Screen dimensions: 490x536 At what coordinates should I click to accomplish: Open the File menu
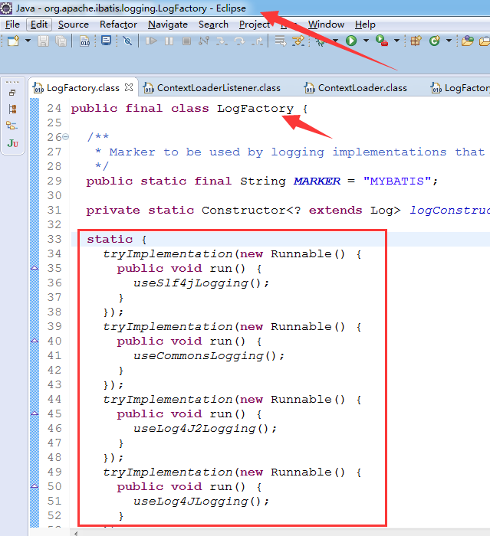12,25
